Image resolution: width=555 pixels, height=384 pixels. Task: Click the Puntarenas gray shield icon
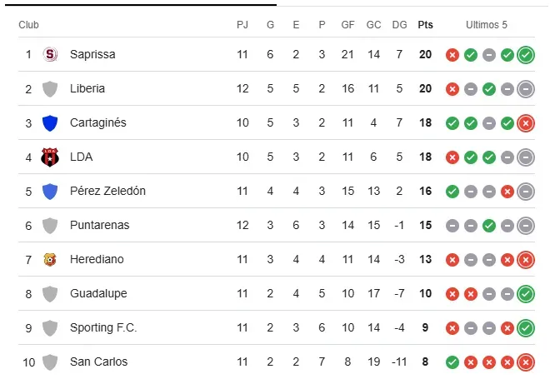51,226
